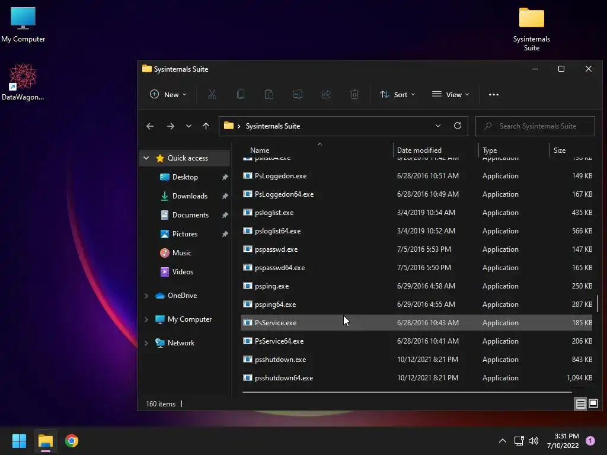Click the Search Sysinternals Suite box
607x455 pixels.
tap(535, 126)
